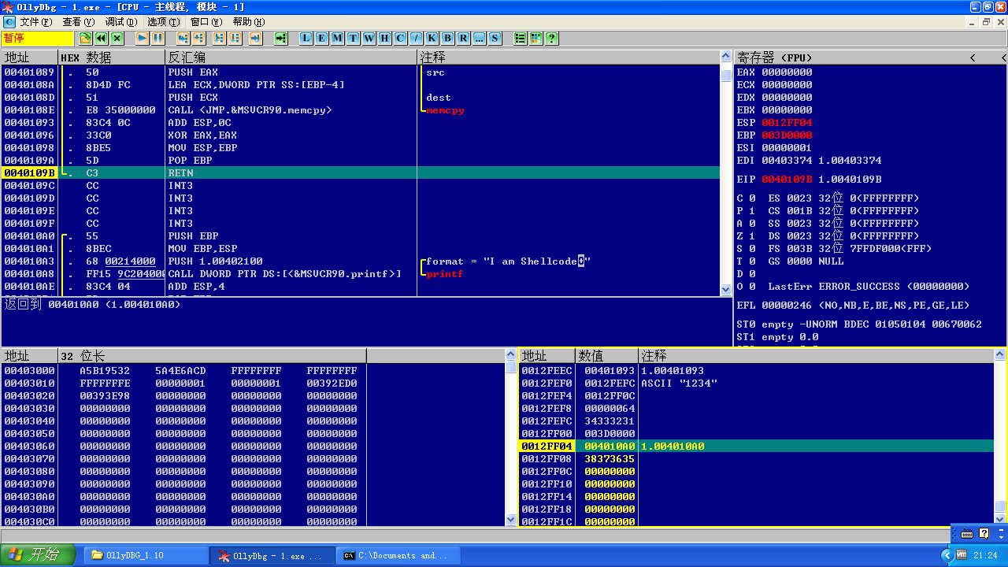The height and width of the screenshot is (567, 1008).
Task: Open Patches window via slash button
Action: [x=417, y=38]
